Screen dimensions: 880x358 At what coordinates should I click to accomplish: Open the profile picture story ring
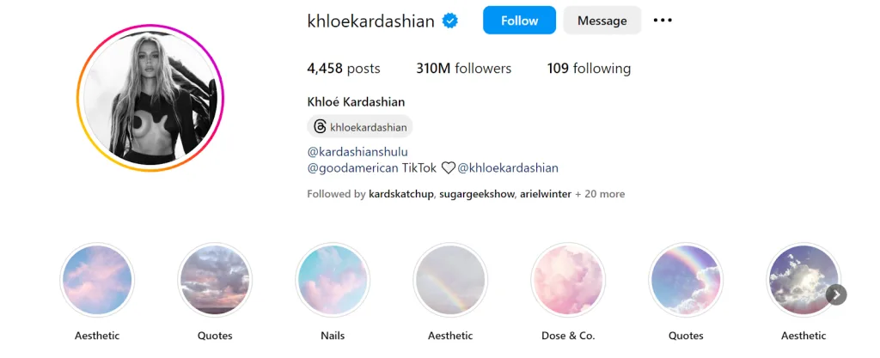tap(150, 98)
